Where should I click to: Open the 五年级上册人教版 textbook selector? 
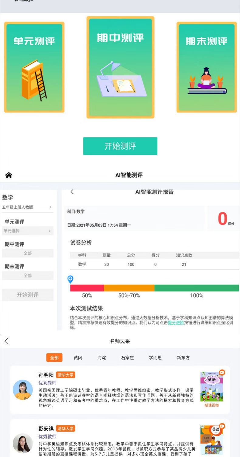click(27, 207)
